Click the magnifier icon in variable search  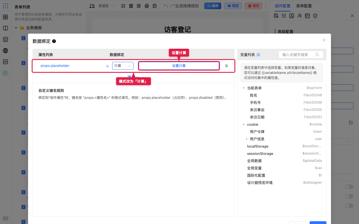(317, 55)
